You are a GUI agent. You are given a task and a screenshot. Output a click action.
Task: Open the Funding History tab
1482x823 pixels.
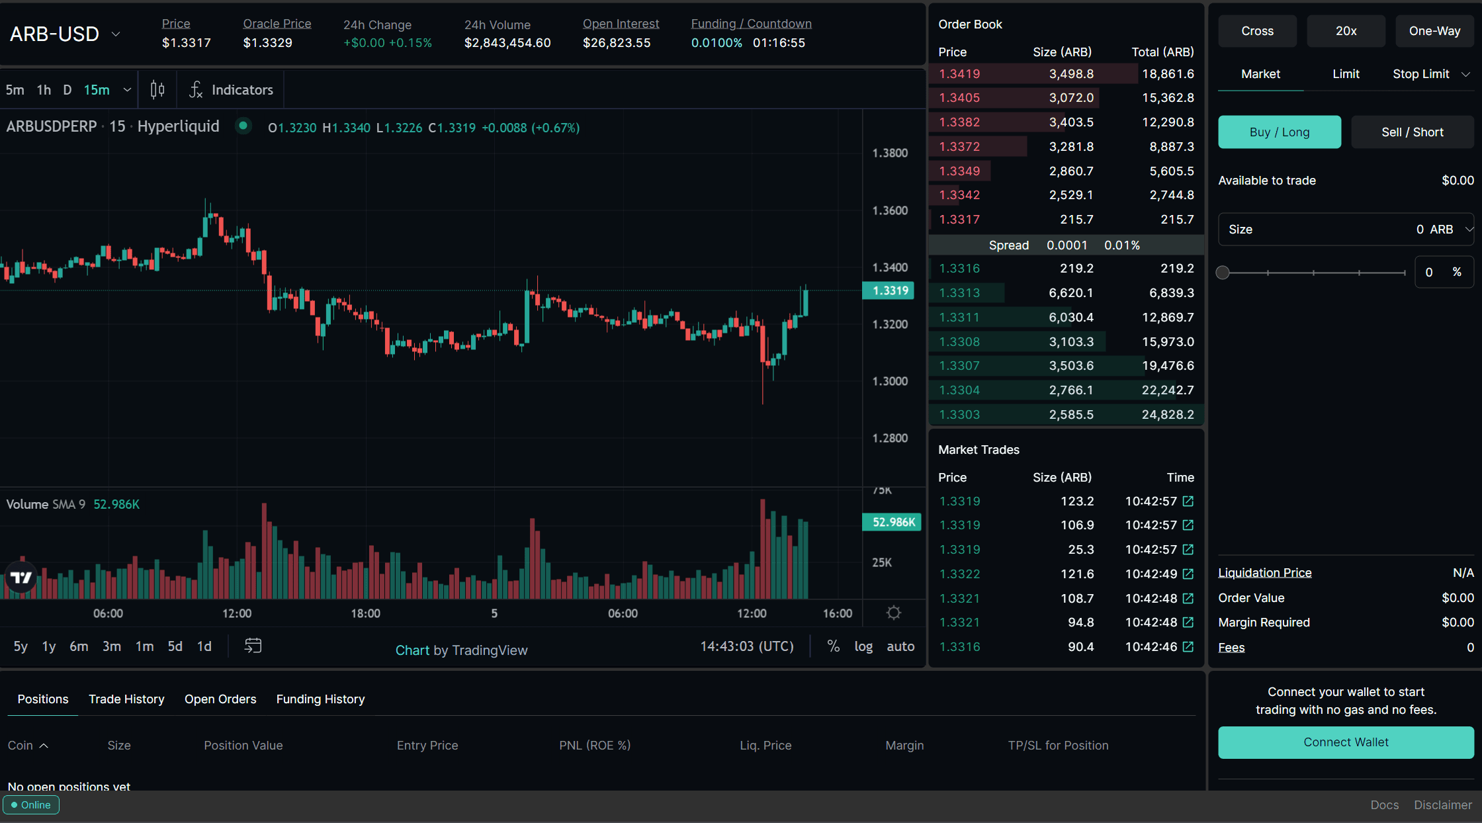click(x=320, y=699)
